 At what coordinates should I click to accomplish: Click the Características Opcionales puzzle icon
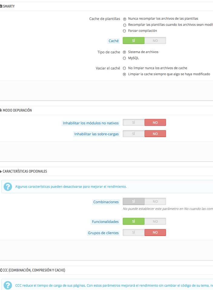coord(1,171)
